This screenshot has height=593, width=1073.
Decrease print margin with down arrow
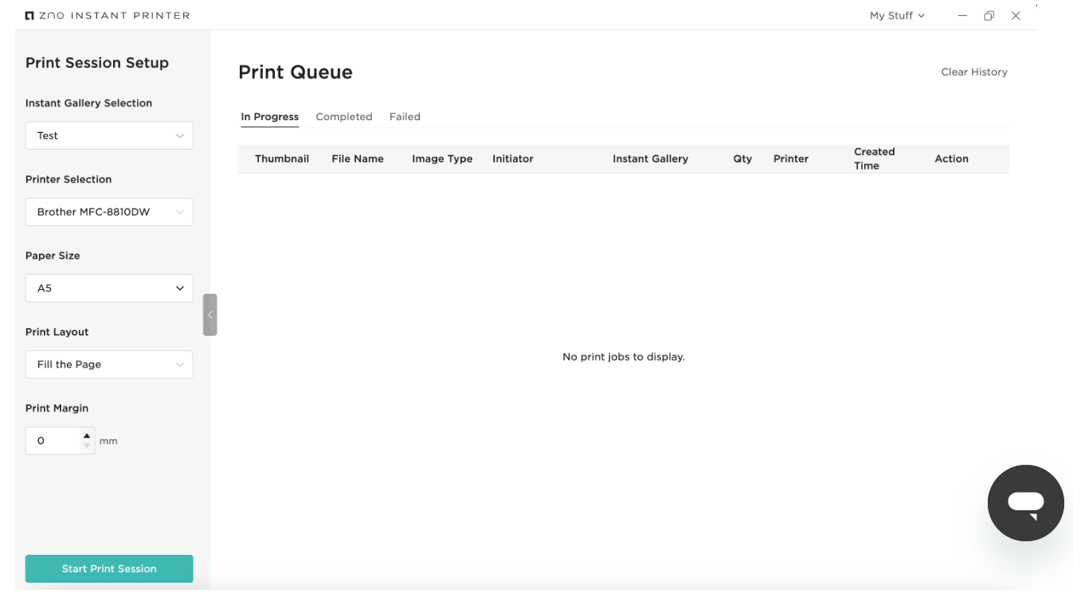[x=87, y=447]
